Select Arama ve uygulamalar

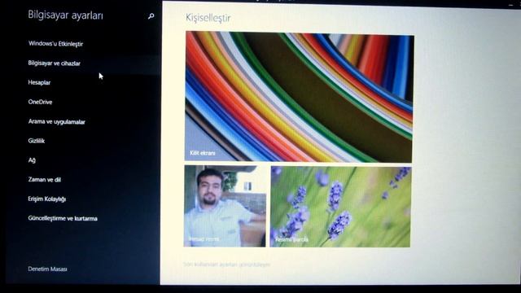click(x=56, y=121)
